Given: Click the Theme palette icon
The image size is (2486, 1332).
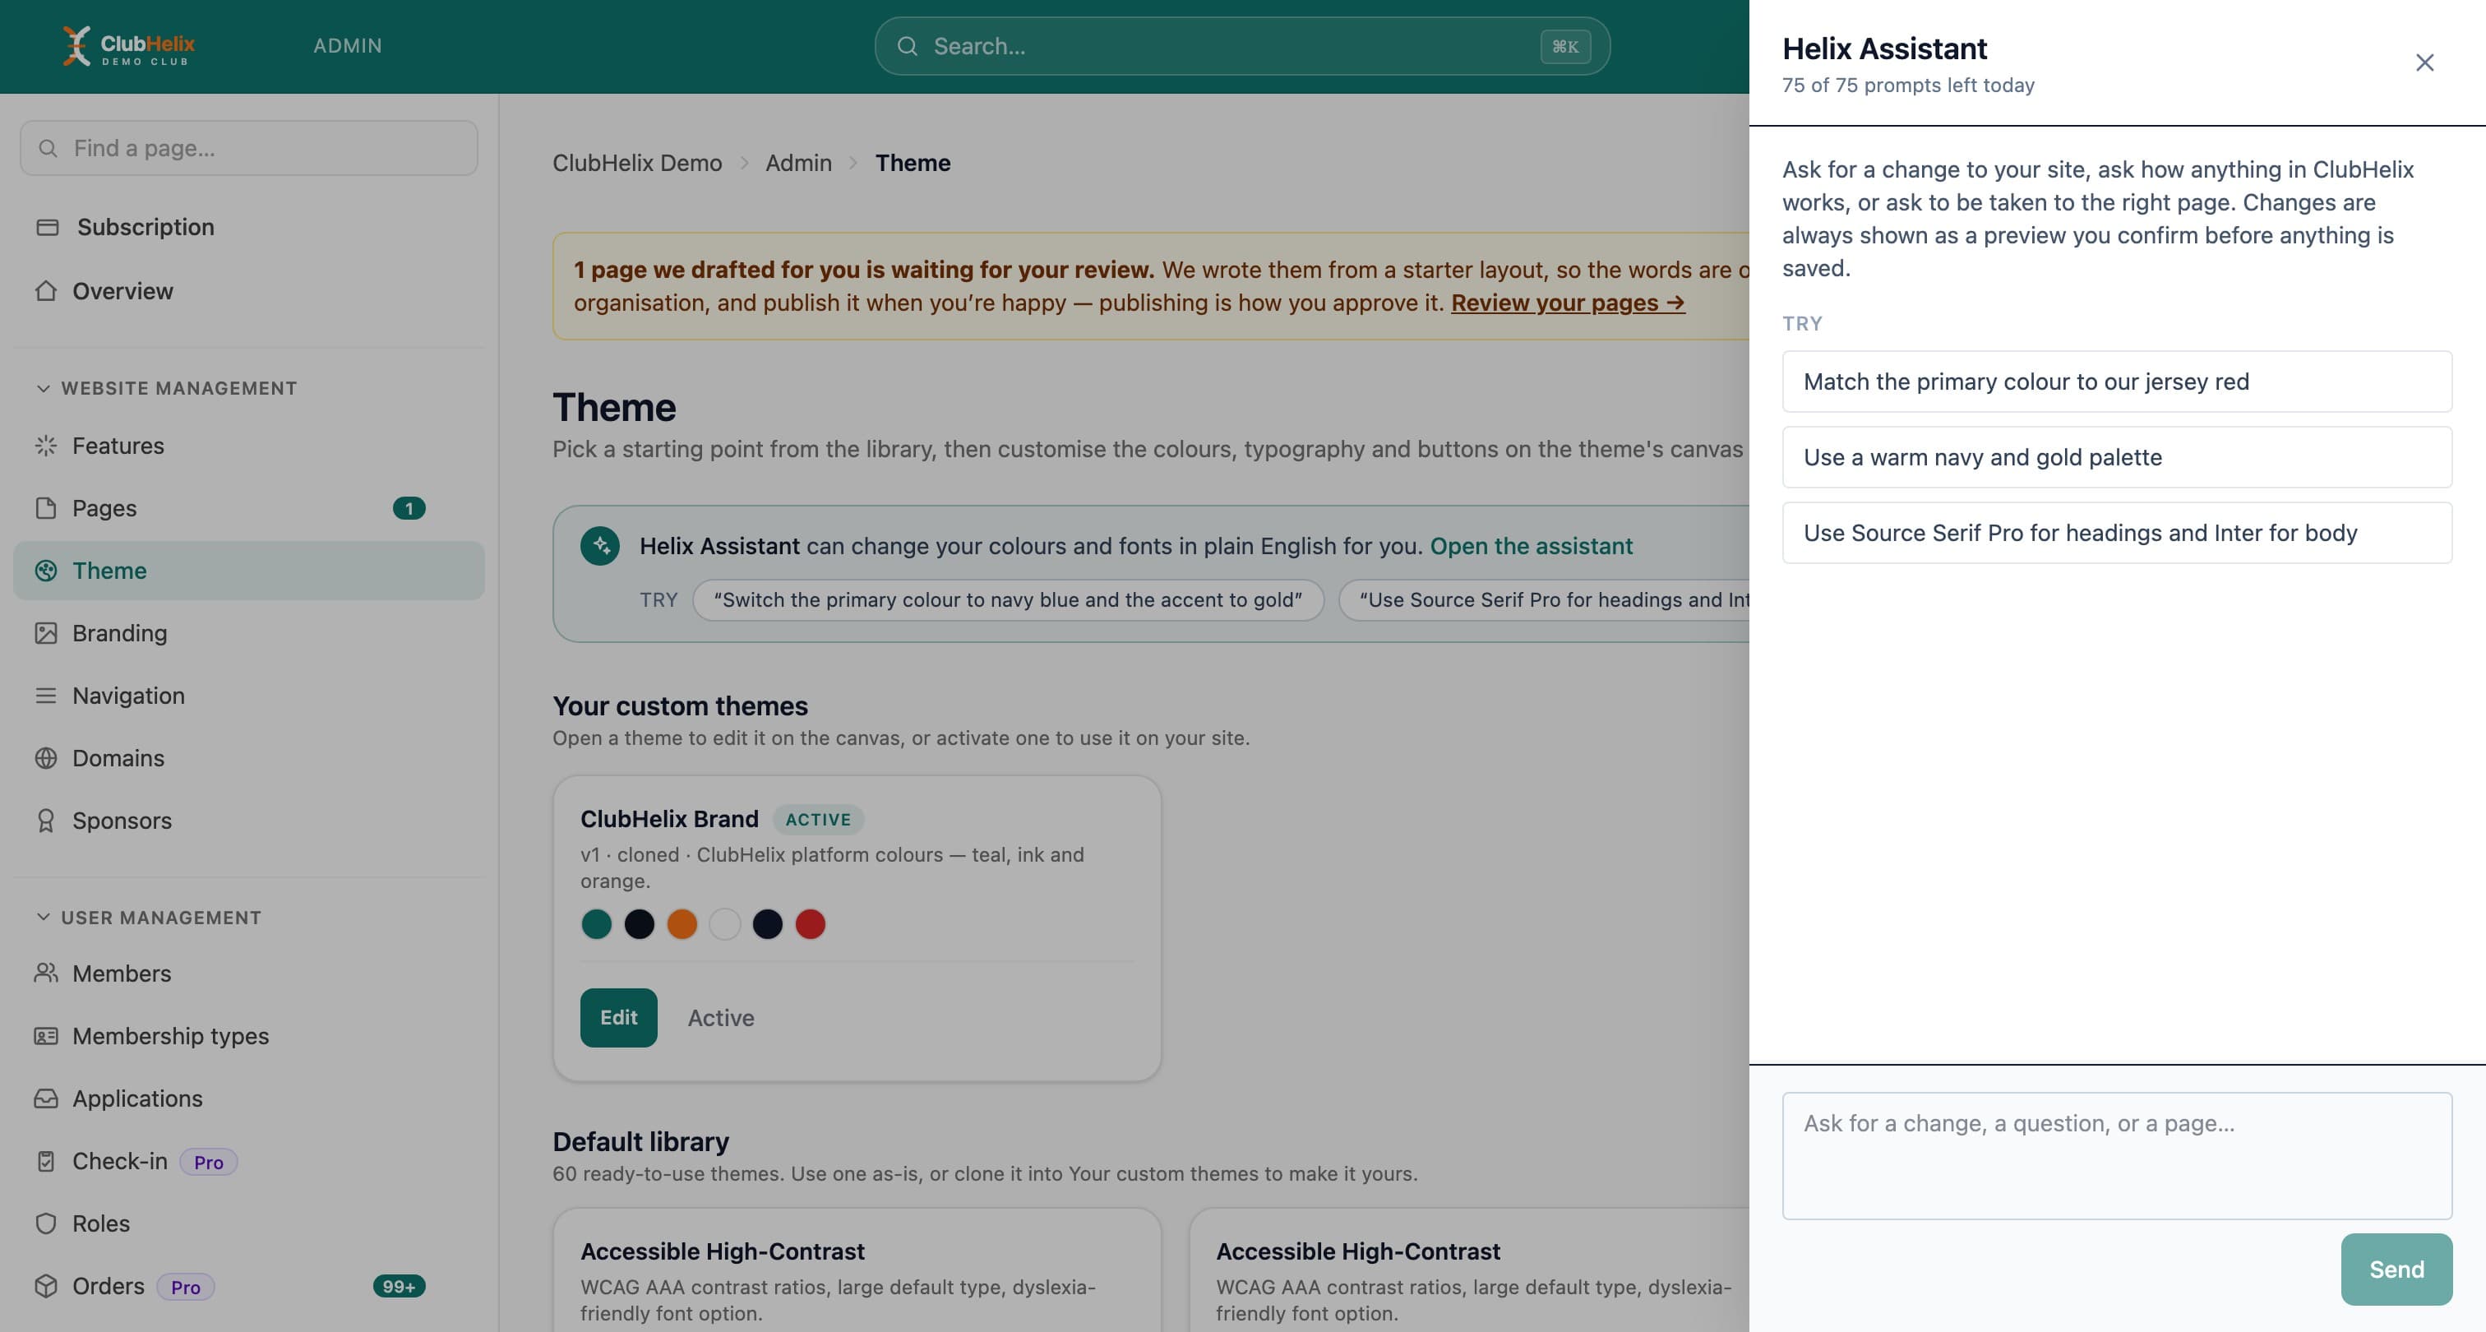Looking at the screenshot, I should (45, 571).
